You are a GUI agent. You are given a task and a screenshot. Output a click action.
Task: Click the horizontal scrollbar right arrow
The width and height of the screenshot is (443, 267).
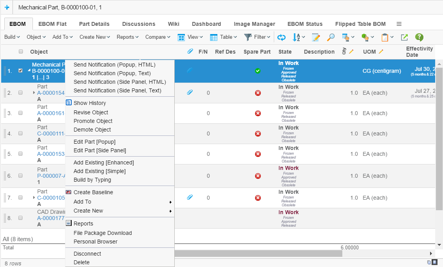[431, 253]
